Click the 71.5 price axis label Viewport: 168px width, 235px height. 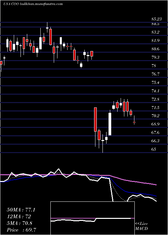coord(155,108)
